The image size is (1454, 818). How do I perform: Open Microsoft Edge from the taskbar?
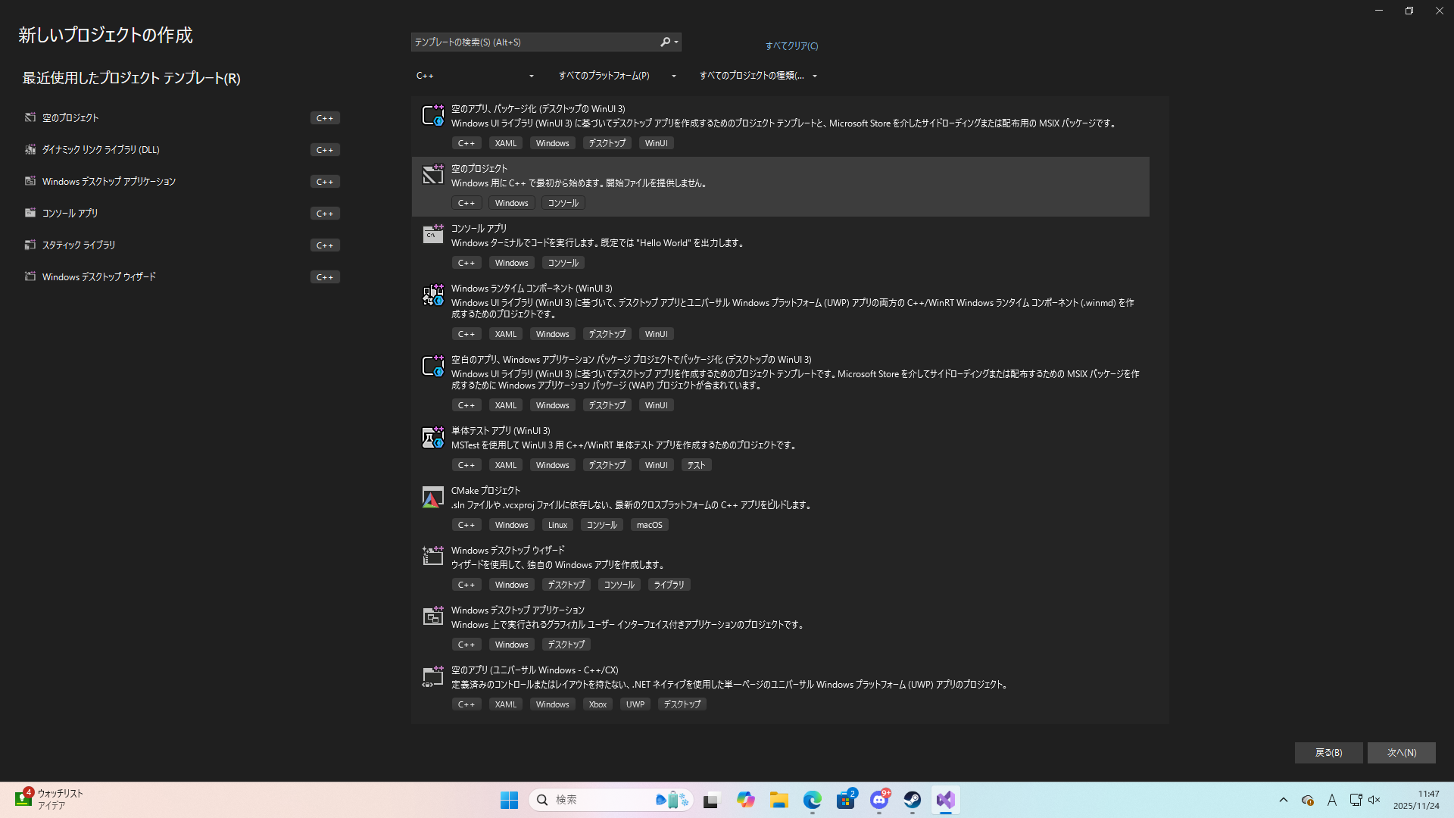coord(812,800)
